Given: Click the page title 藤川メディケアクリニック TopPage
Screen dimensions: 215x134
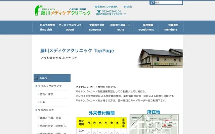Looking at the screenshot, I should pyautogui.click(x=77, y=51).
